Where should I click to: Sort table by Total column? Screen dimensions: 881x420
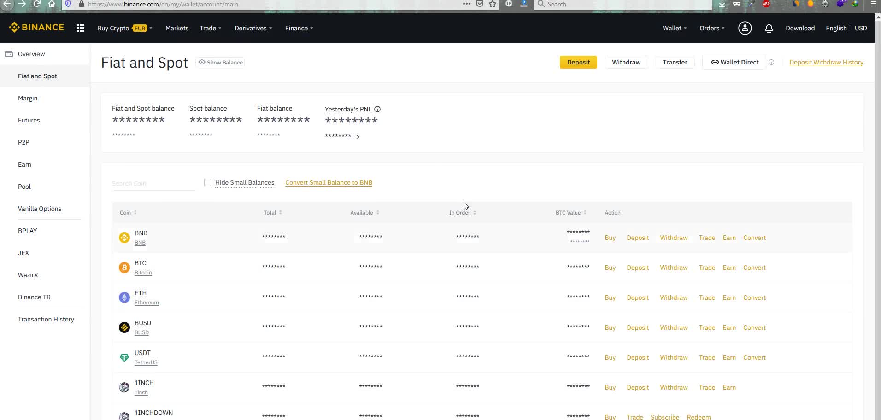click(273, 213)
